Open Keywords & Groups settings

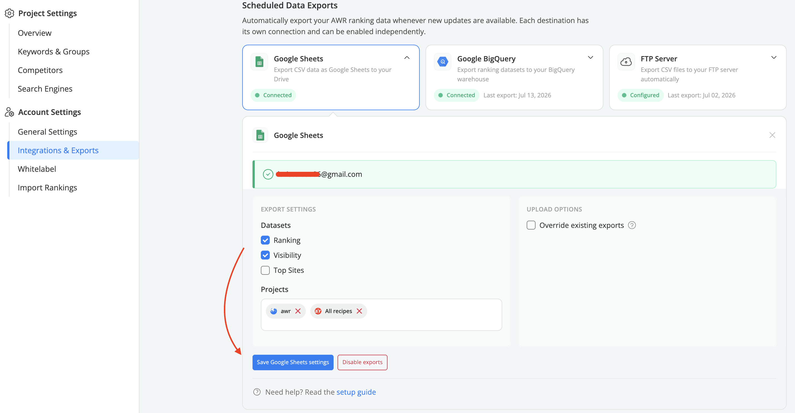[x=53, y=52]
